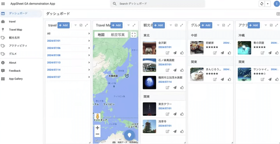Click the map marker over Japan
Viewport: 280px width, 144px height.
pyautogui.click(x=127, y=76)
